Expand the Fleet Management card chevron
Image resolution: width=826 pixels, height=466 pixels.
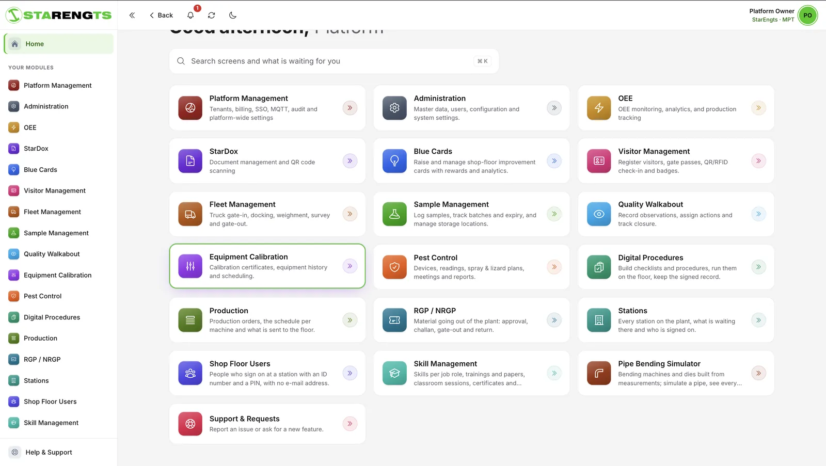350,214
